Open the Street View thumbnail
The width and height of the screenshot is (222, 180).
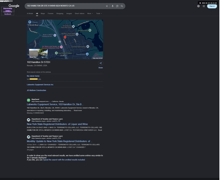click(x=39, y=53)
